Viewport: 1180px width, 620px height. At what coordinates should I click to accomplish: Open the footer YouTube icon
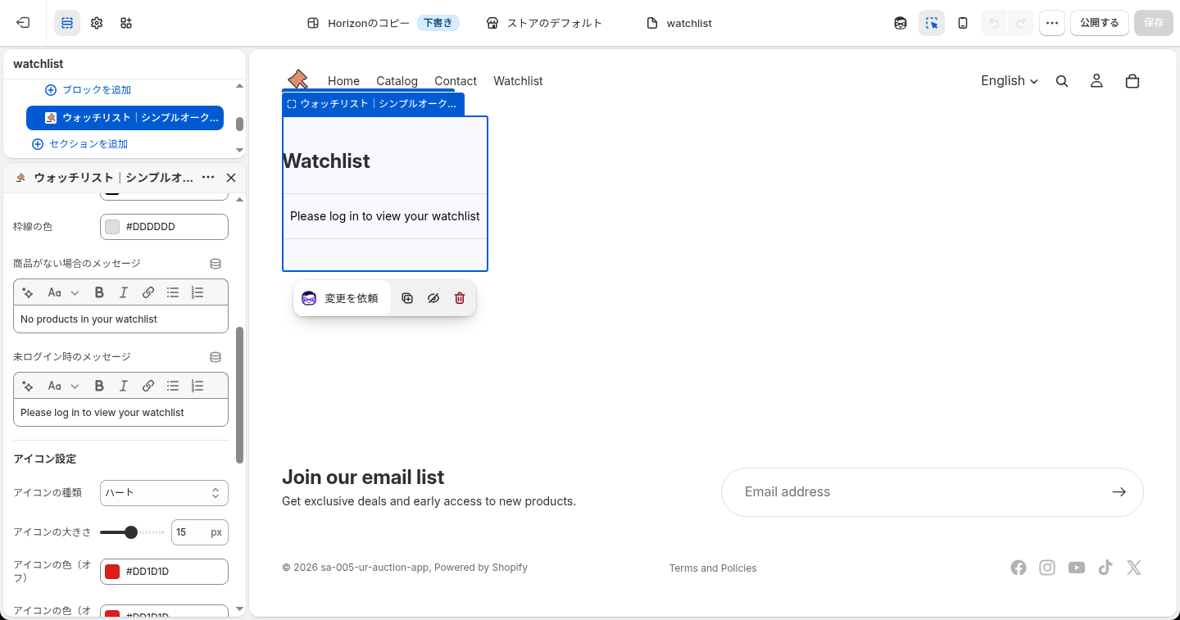1077,568
